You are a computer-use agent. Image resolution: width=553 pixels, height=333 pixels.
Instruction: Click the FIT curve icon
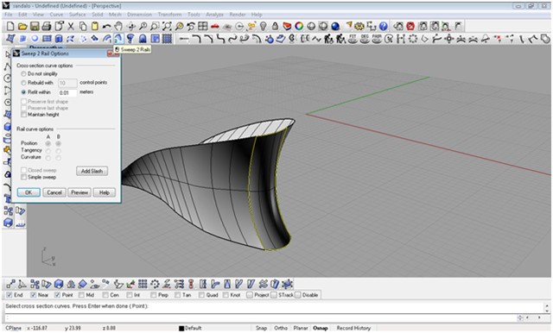click(353, 38)
